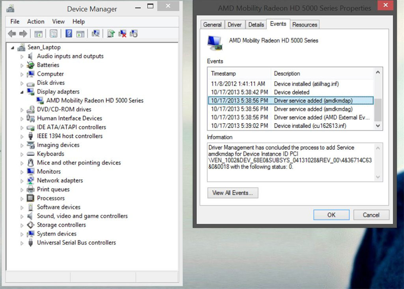Click Cancel in the Properties dialog
404x289 pixels.
(x=371, y=215)
